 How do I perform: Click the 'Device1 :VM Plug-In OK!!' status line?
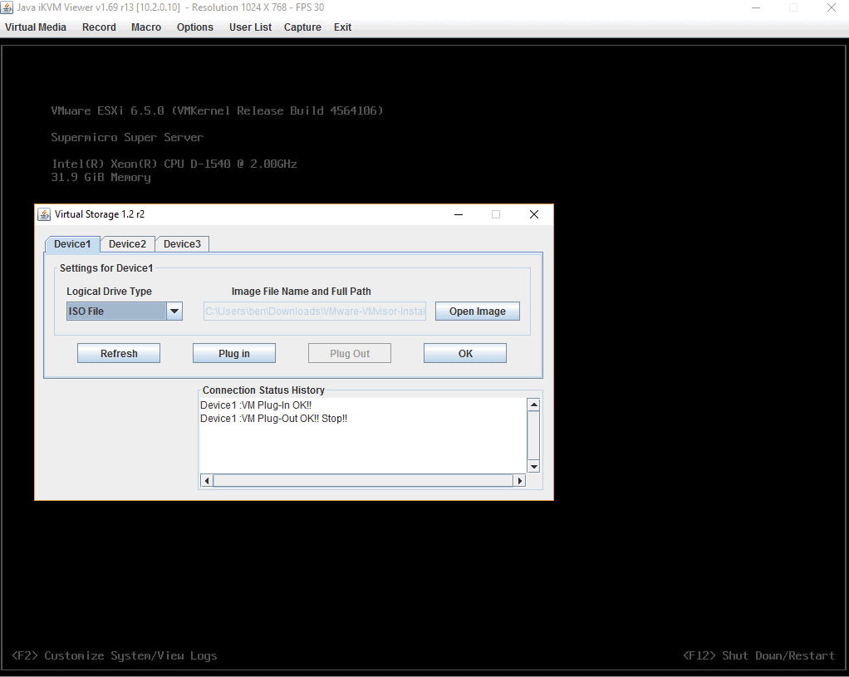(x=256, y=405)
